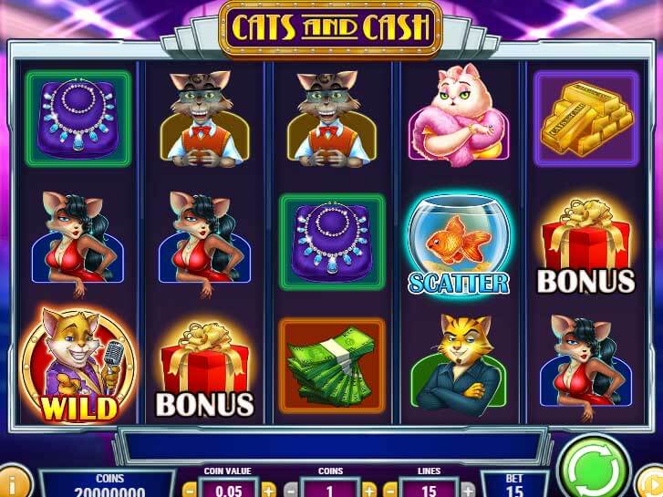Decrease number of coins
The height and width of the screenshot is (497, 663).
click(x=290, y=490)
